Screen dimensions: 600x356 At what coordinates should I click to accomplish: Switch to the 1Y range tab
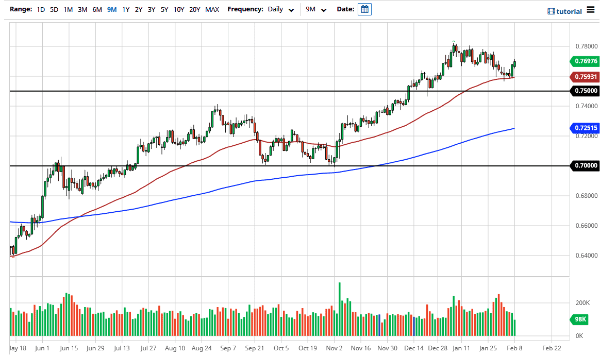(x=126, y=9)
